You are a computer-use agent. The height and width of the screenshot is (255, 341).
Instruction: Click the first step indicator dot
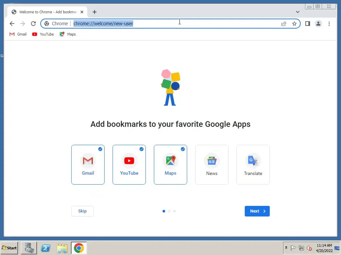point(164,211)
